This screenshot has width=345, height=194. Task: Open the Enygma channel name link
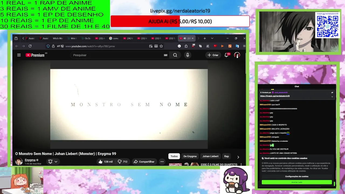(x=30, y=160)
